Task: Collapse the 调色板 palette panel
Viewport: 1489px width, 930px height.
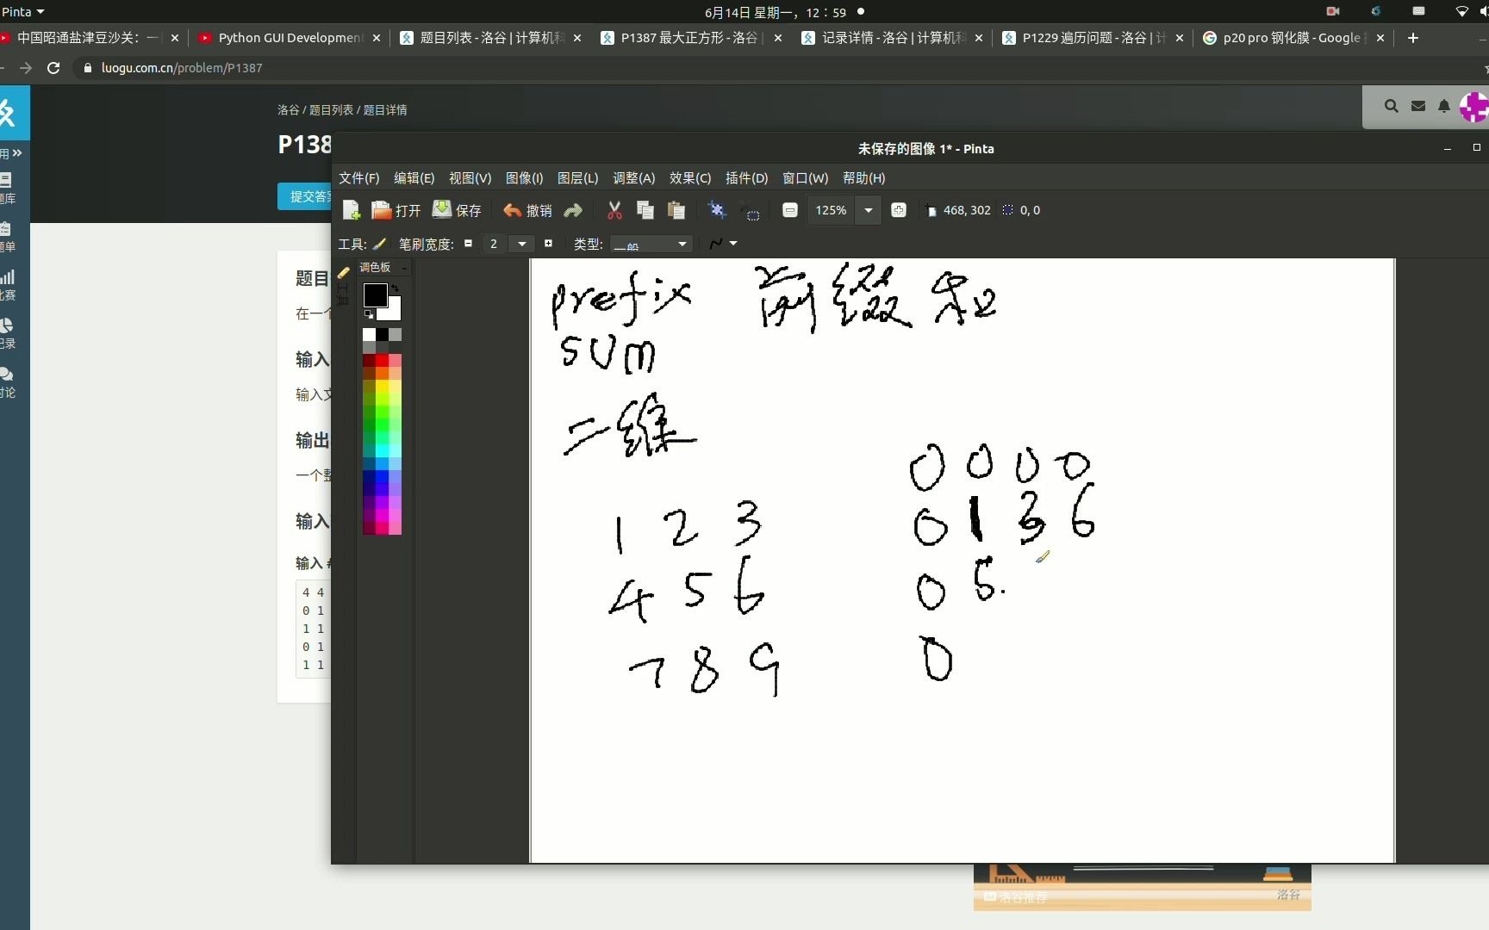Action: (x=402, y=268)
